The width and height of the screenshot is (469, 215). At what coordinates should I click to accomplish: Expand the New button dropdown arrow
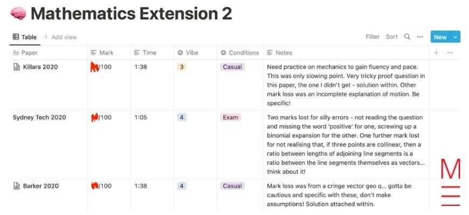(455, 37)
